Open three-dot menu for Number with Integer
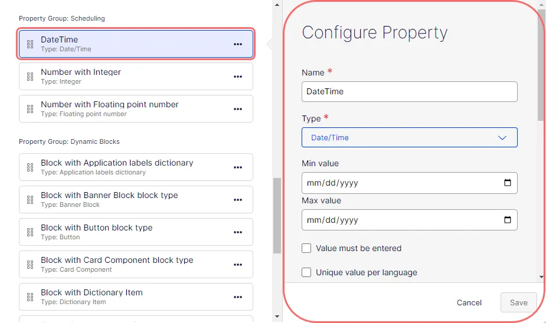546x323 pixels. 238,77
